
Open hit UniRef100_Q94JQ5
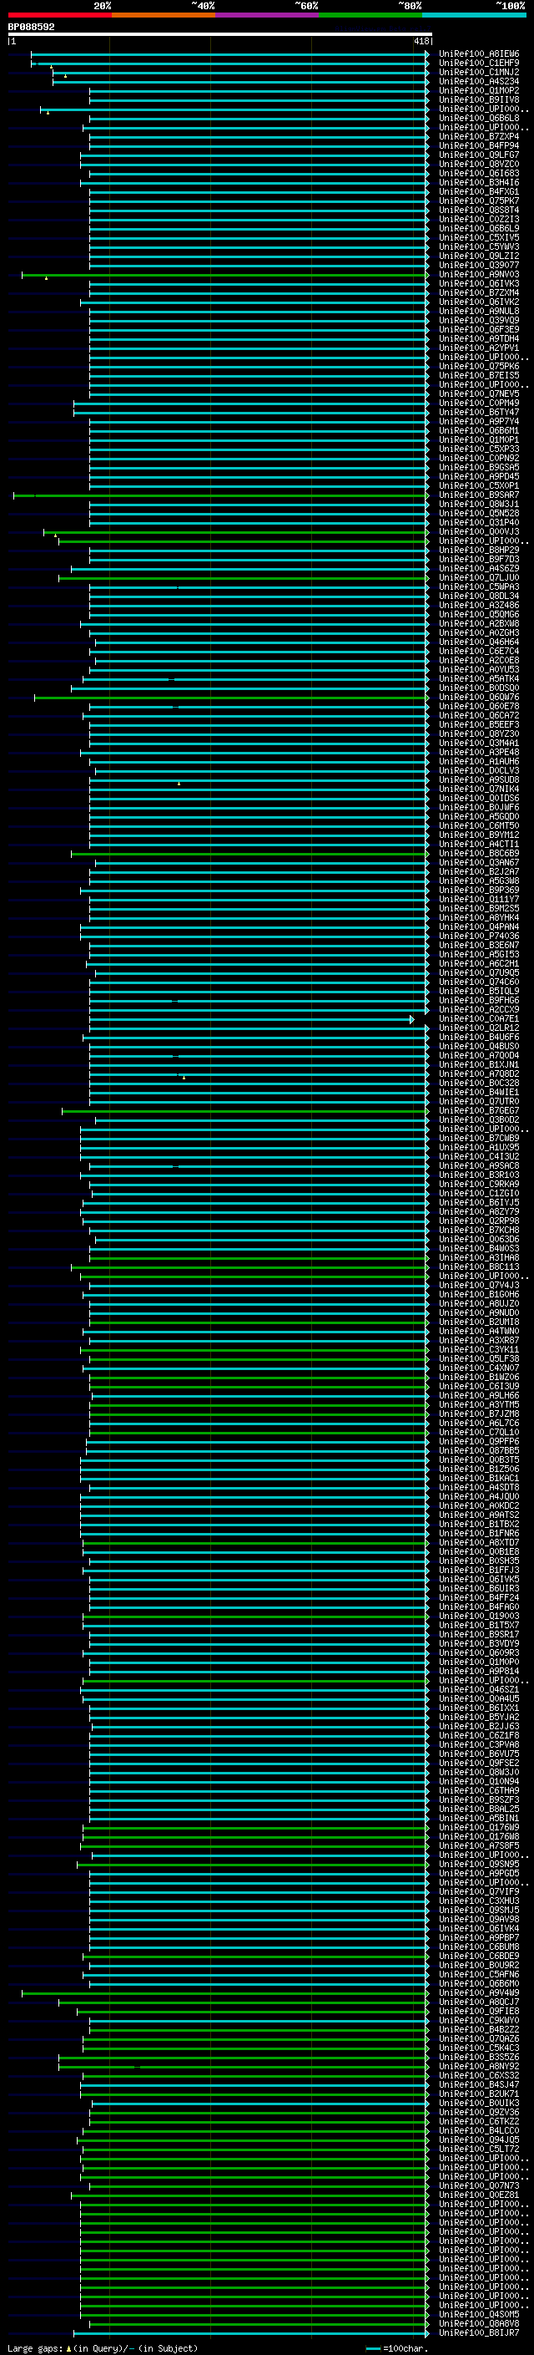click(x=479, y=2140)
